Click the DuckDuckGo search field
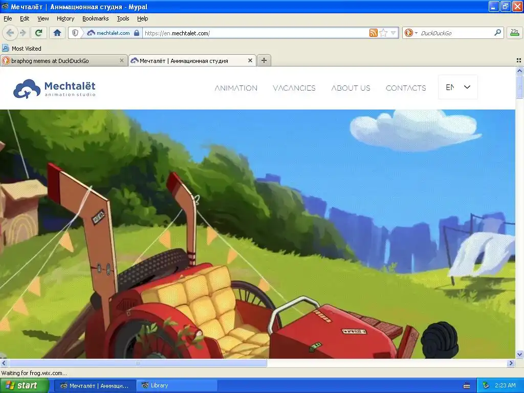Screen dimensions: 524x393 (456, 33)
